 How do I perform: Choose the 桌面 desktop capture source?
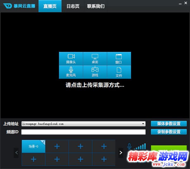[x=95, y=59]
